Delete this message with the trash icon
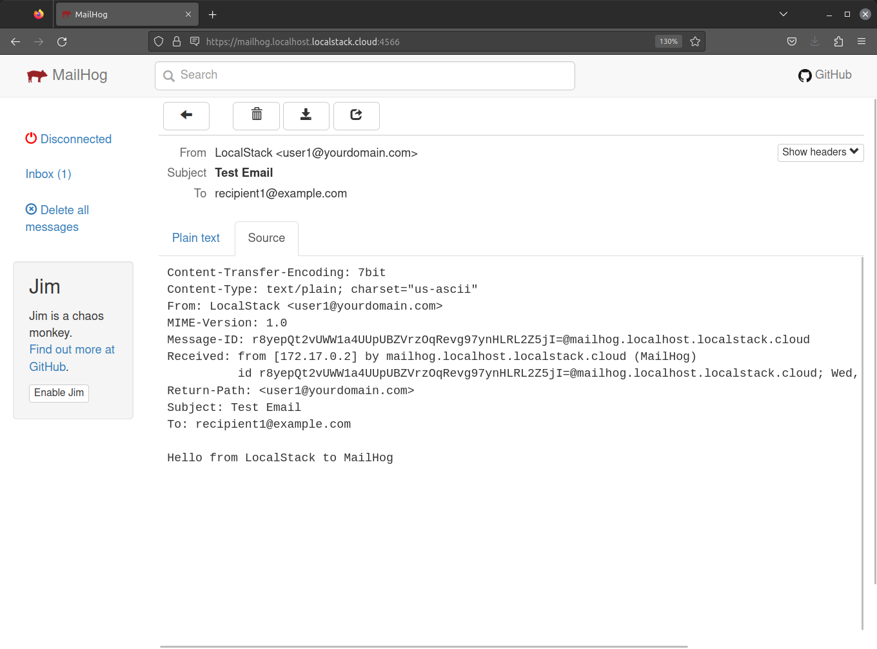The width and height of the screenshot is (877, 649). pos(256,116)
